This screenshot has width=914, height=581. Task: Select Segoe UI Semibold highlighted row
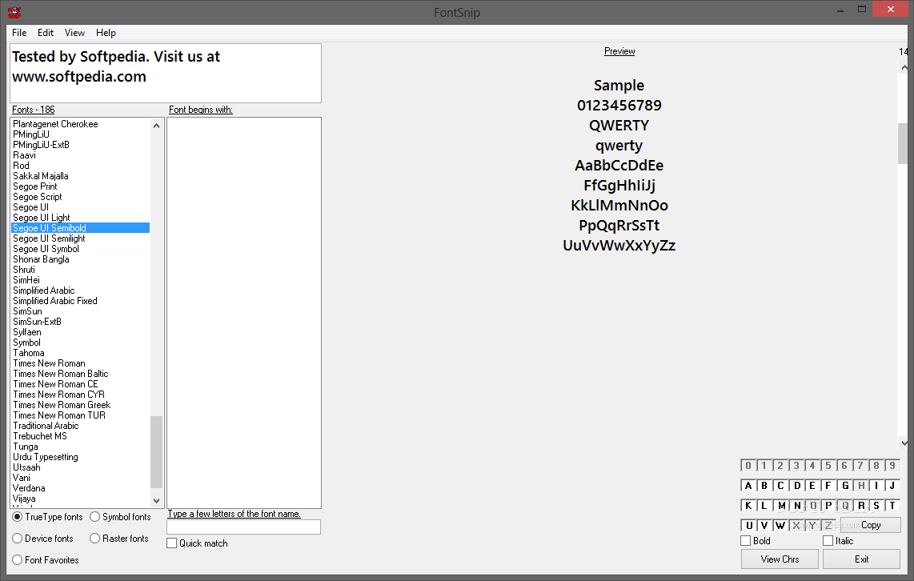(81, 228)
